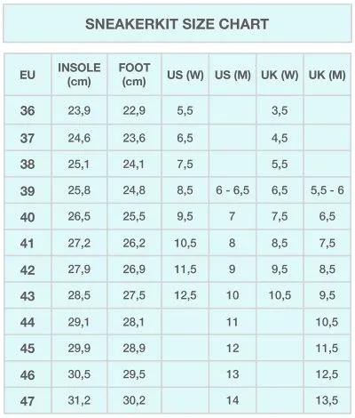Click UK women's size 10,5 cell
This screenshot has width=355, height=418.
pyautogui.click(x=280, y=295)
